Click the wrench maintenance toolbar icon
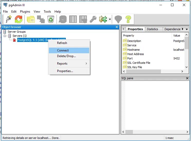The height and width of the screenshot is (141, 191). [93, 19]
